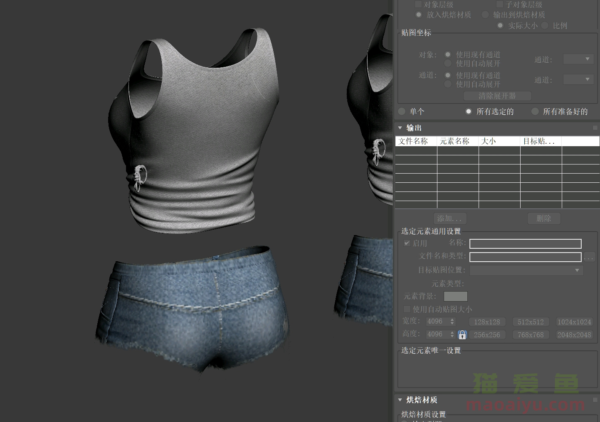Image resolution: width=600 pixels, height=422 pixels.
Task: Select the 所有准备好的 radio option
Action: [x=535, y=111]
